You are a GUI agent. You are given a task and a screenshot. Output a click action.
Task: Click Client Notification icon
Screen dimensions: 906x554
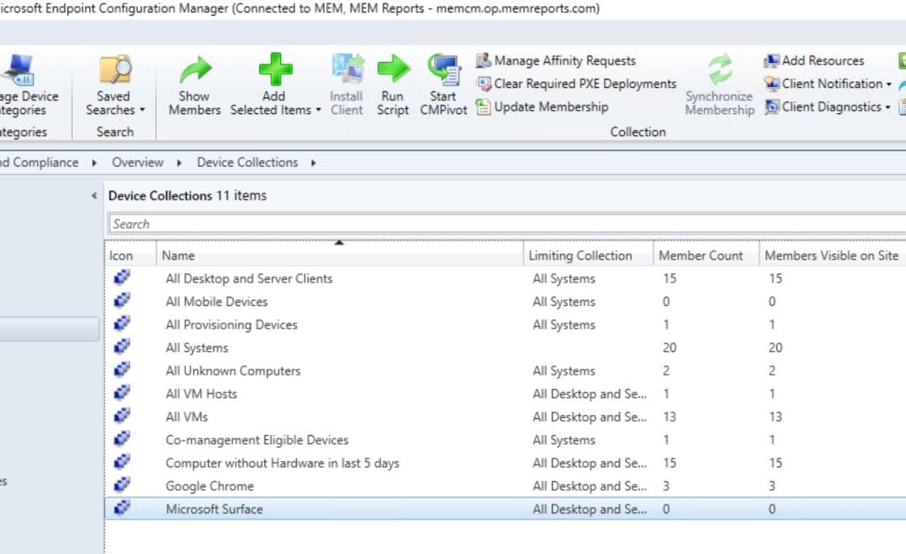(x=772, y=84)
